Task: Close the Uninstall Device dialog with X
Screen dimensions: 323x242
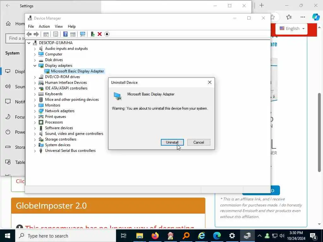Action: 210,82
